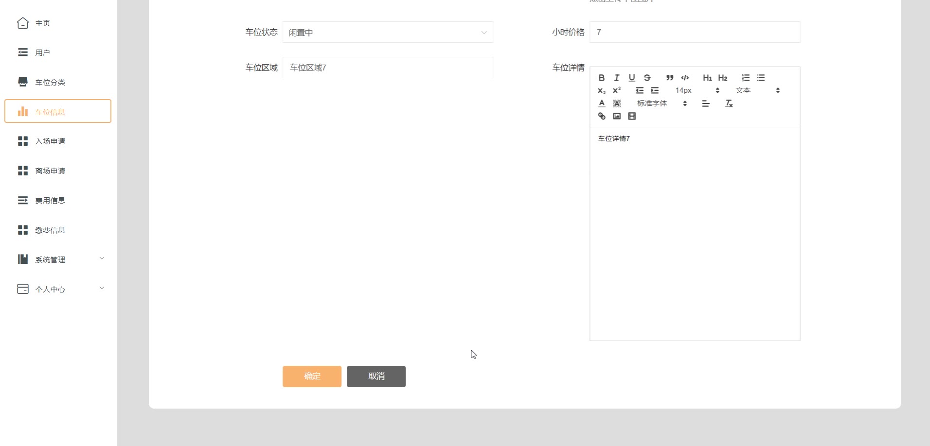Apply subscript formatting
Screen dimensions: 930x446
tap(602, 90)
